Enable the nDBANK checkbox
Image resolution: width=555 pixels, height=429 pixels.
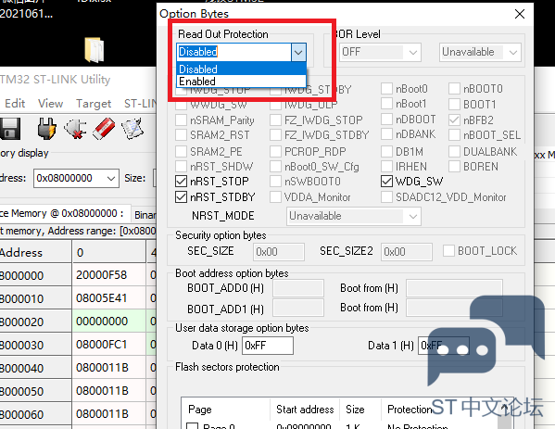[x=387, y=134]
